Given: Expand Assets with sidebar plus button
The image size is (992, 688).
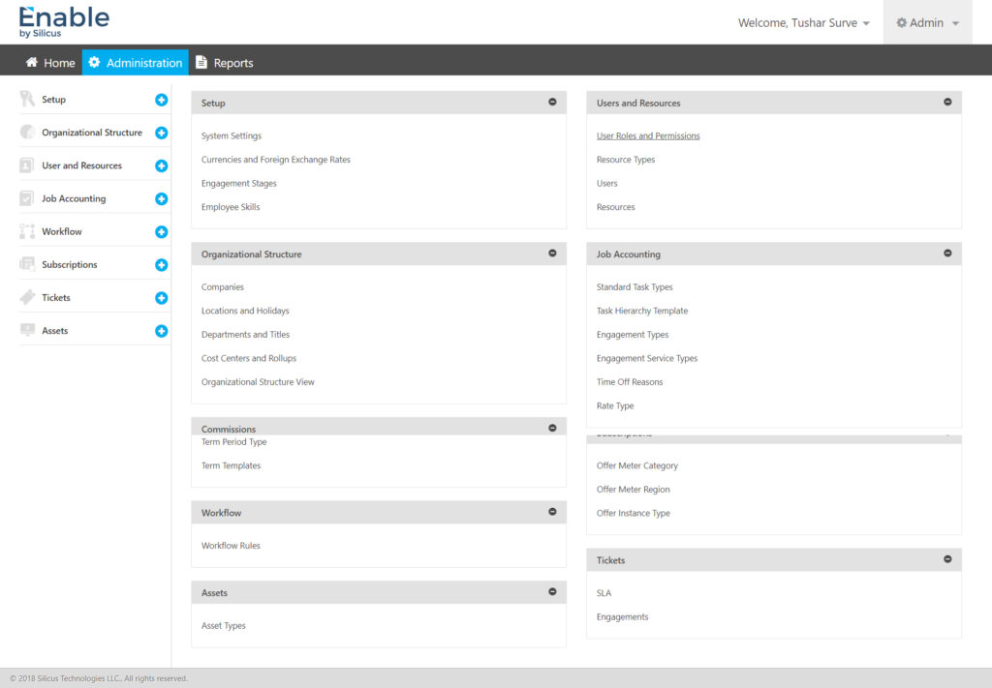Looking at the screenshot, I should coord(162,331).
